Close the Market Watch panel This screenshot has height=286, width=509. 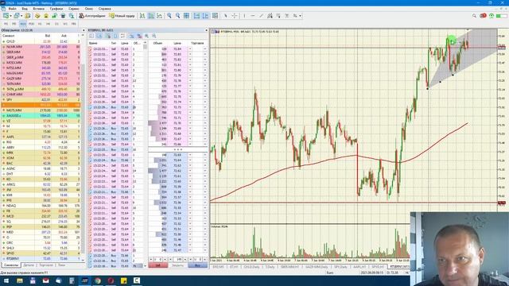pos(84,30)
